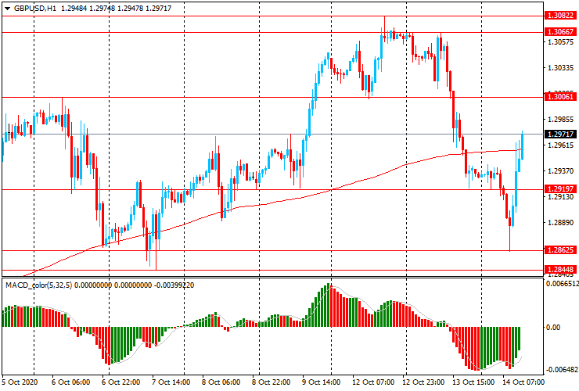
Task: Click the 8 Oct 06:00 time axis label
Action: (x=221, y=382)
